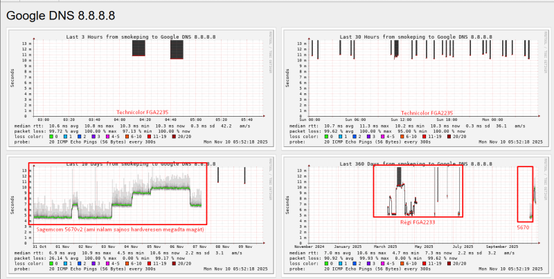This screenshot has width=554, height=279.
Task: Open the Last 3 Hours graph
Action: coord(141,88)
